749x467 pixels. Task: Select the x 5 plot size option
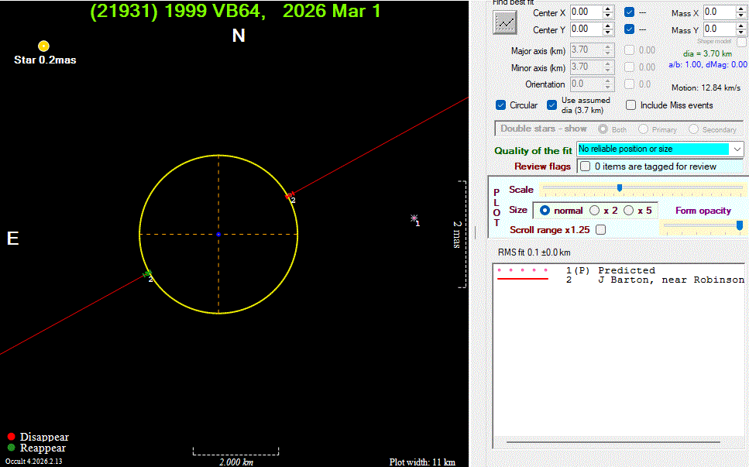pos(628,211)
